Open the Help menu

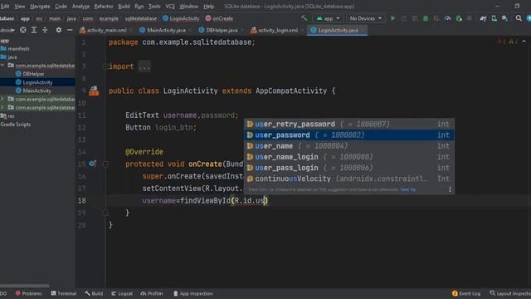(208, 6)
